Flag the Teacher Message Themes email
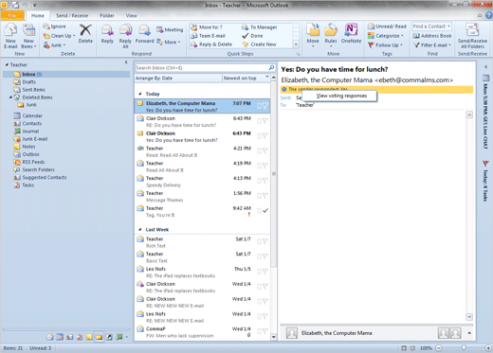493x353 pixels. pos(265,196)
